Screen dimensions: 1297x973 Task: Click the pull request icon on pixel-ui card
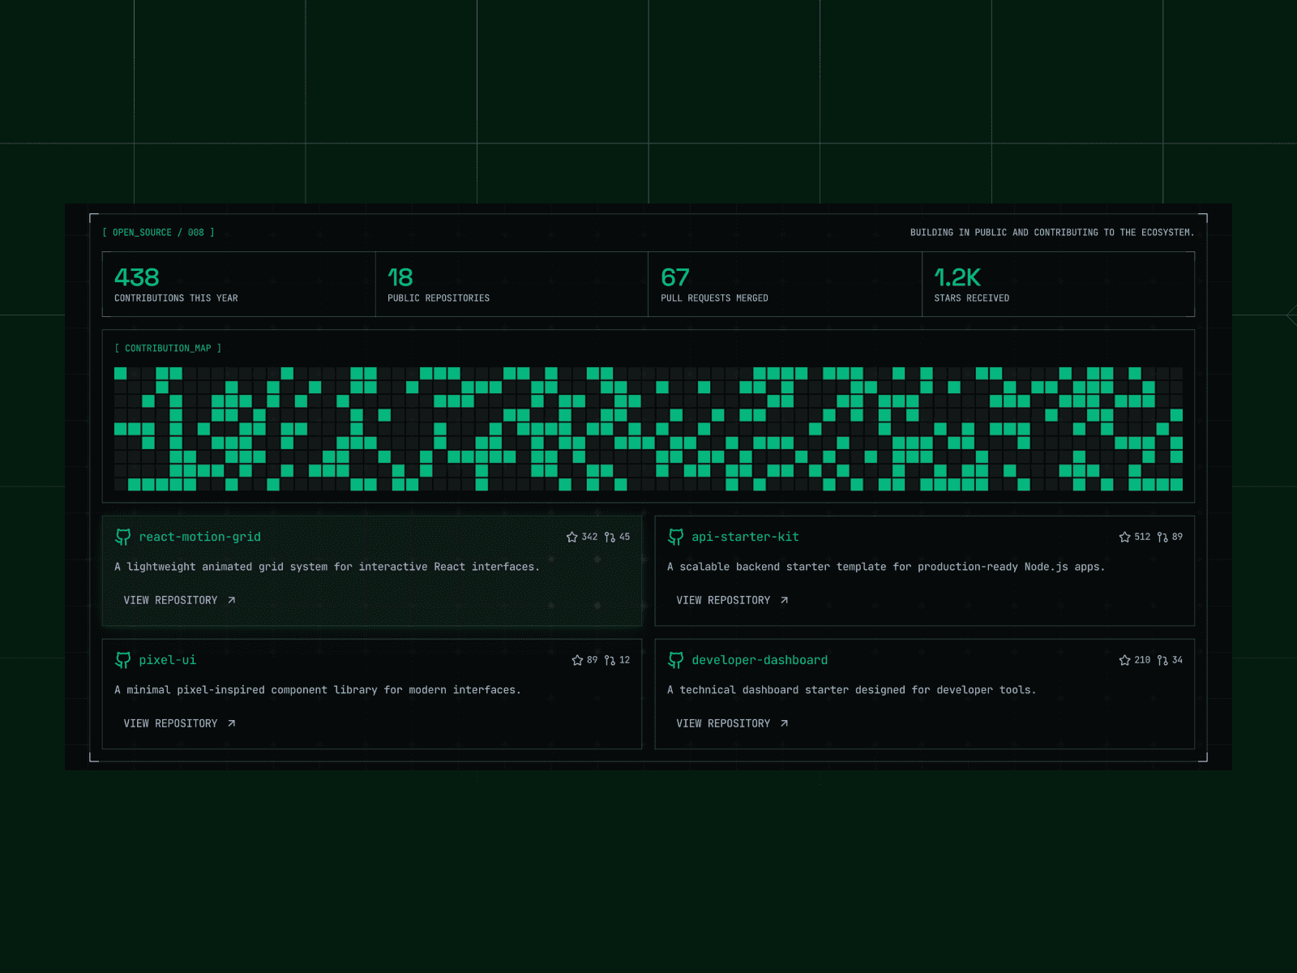tap(610, 660)
